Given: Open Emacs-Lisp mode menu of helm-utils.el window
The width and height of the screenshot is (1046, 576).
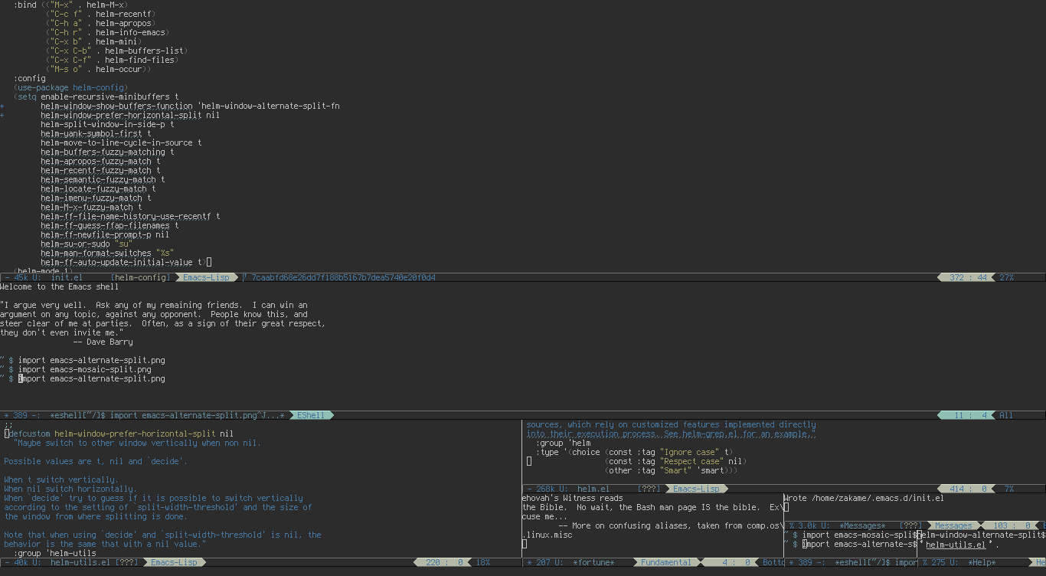Looking at the screenshot, I should pos(174,562).
